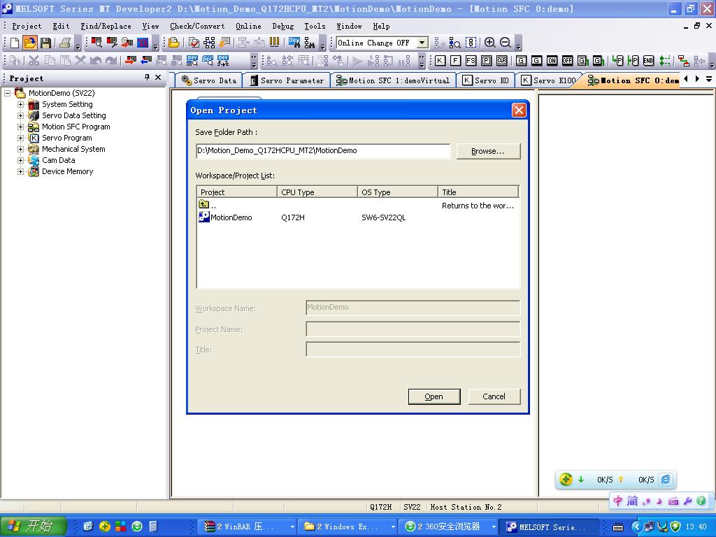The image size is (716, 537).
Task: Click the Zoom Out magnifier icon
Action: [x=505, y=43]
